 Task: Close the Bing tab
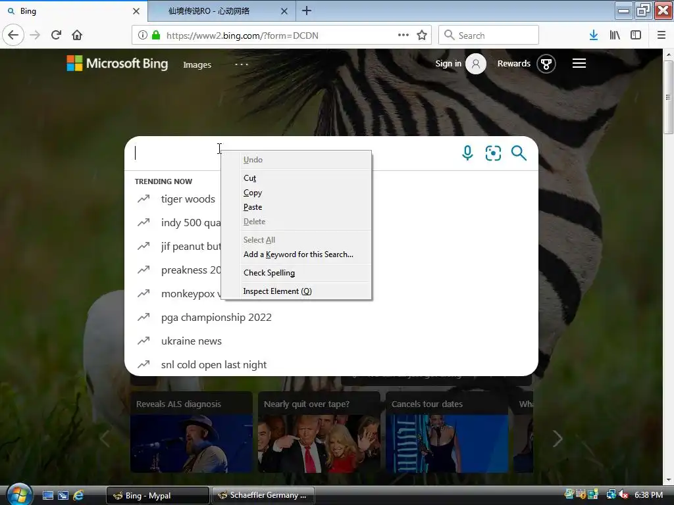pos(136,11)
